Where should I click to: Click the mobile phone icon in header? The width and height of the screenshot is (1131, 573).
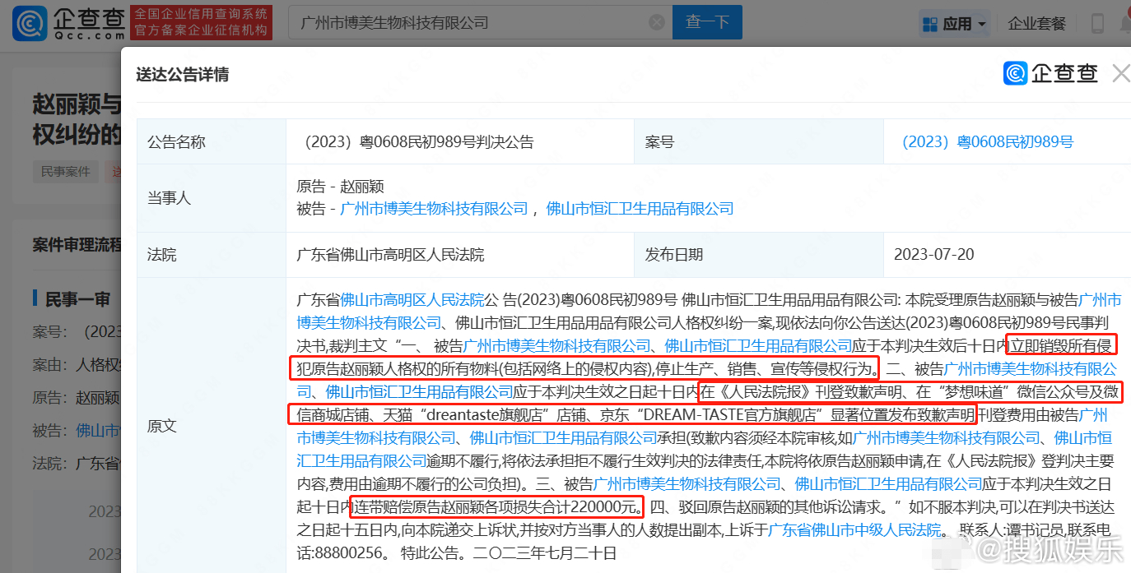(1097, 23)
